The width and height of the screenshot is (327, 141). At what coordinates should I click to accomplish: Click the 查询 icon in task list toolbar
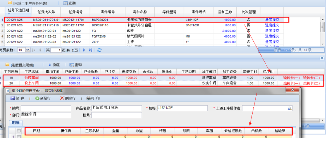click(x=65, y=3)
